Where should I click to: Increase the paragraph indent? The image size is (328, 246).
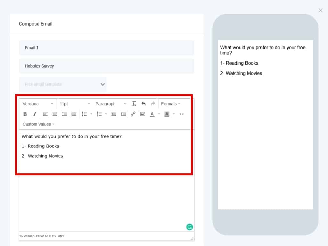pyautogui.click(x=123, y=114)
